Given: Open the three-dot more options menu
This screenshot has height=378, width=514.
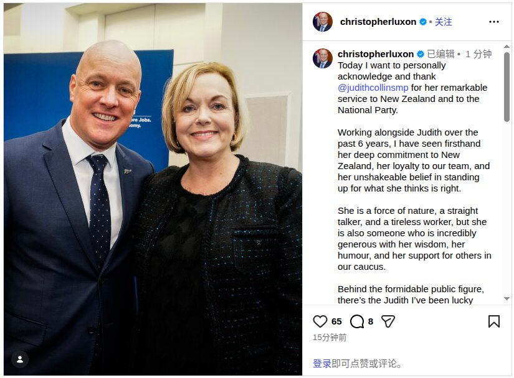Looking at the screenshot, I should coord(493,22).
